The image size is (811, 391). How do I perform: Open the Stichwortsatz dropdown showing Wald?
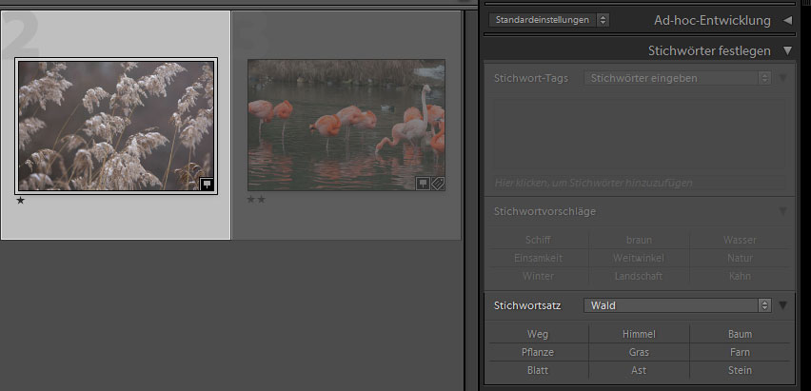(x=677, y=305)
